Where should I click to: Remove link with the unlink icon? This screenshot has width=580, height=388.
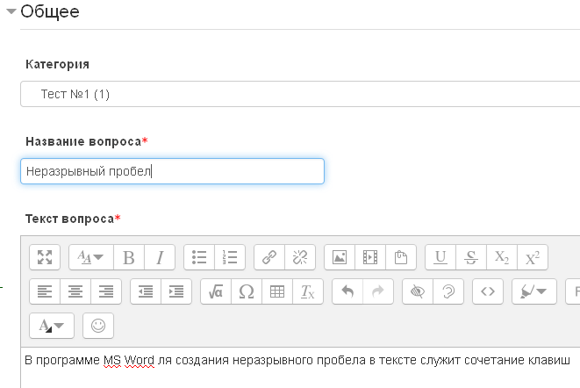point(300,257)
